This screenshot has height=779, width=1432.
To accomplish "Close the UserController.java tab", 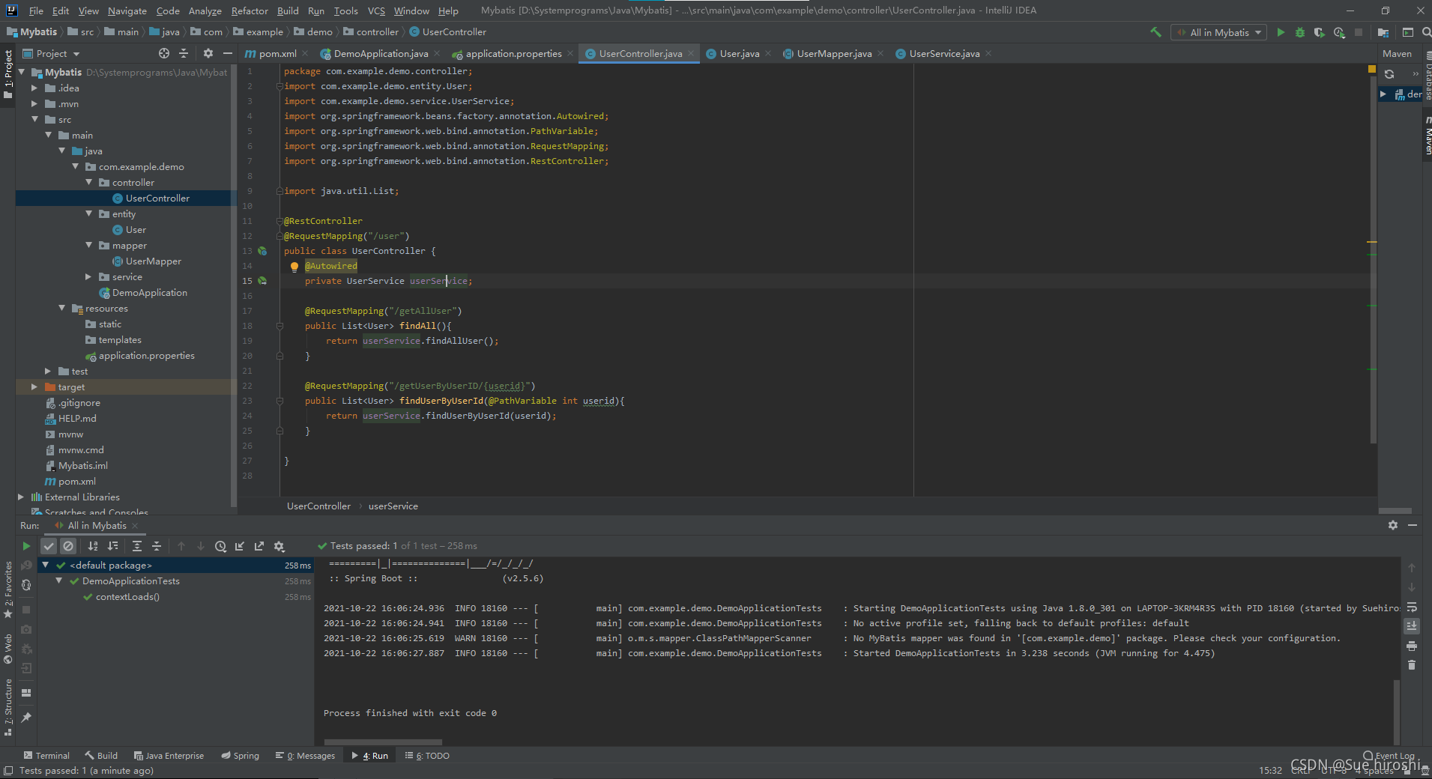I will click(x=691, y=53).
